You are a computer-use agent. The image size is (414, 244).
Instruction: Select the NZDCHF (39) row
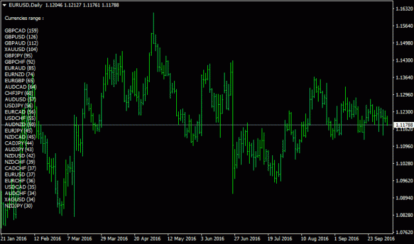(20, 162)
